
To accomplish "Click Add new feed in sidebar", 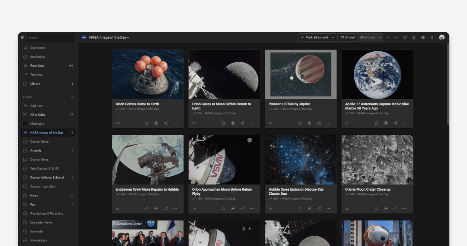I will point(36,106).
